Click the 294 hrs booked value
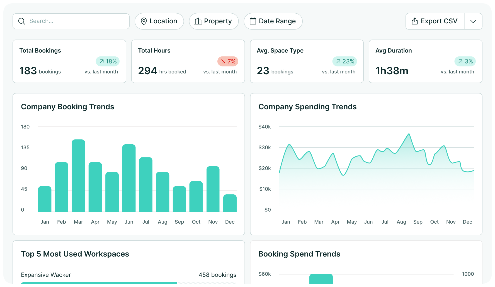495x287 pixels. click(162, 71)
